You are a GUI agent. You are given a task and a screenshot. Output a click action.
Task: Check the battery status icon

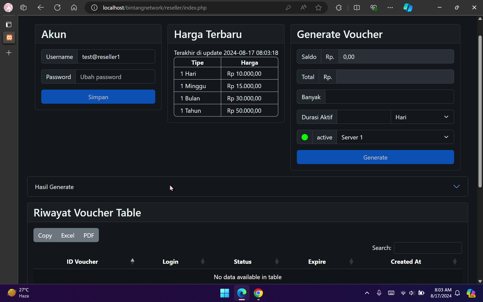pyautogui.click(x=421, y=293)
